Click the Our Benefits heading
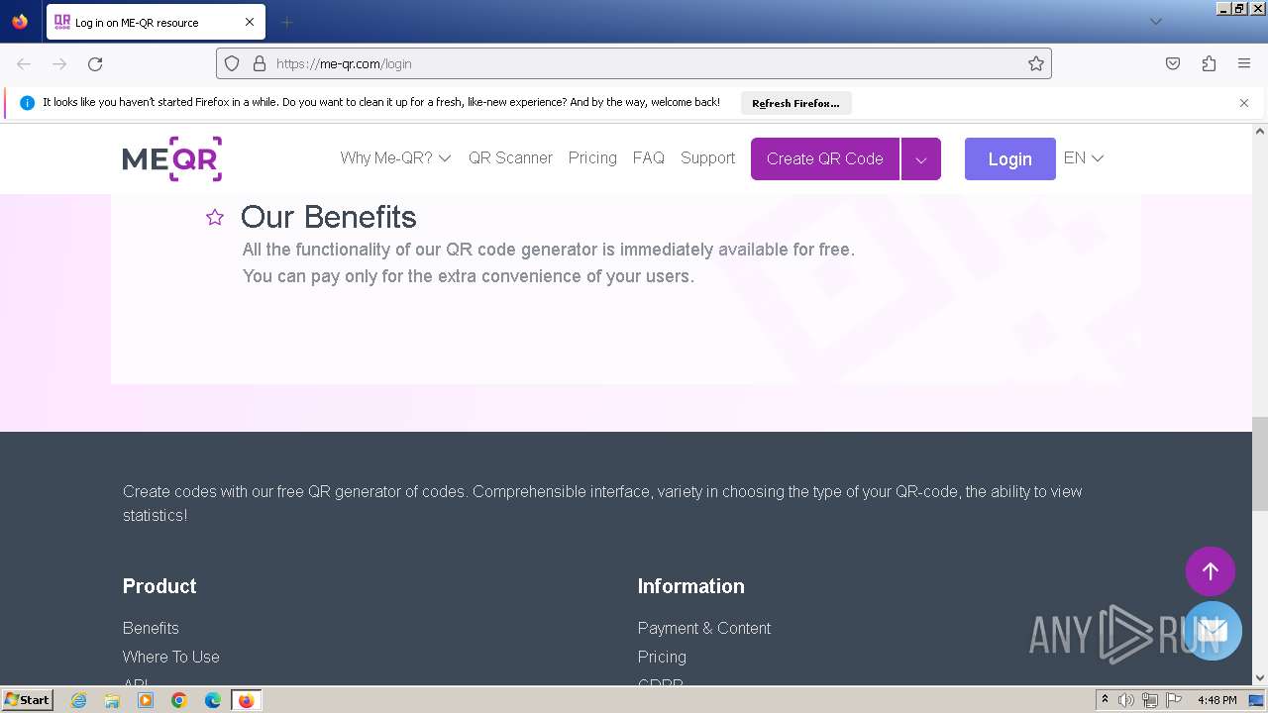Image resolution: width=1268 pixels, height=713 pixels. tap(328, 217)
